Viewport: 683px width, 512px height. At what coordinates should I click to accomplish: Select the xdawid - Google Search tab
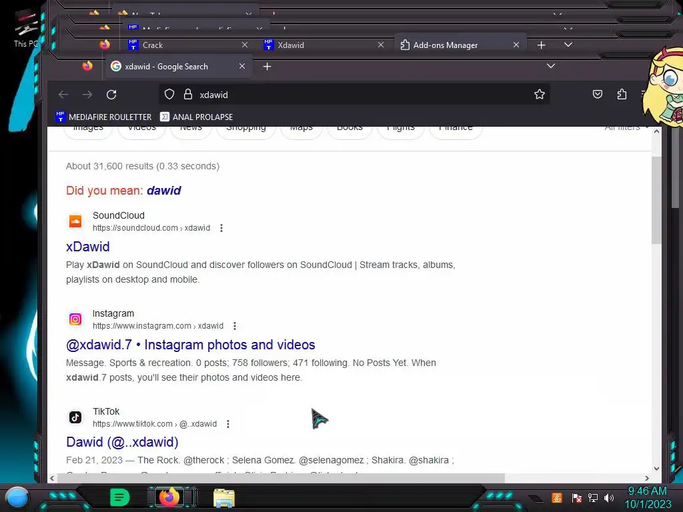(179, 66)
